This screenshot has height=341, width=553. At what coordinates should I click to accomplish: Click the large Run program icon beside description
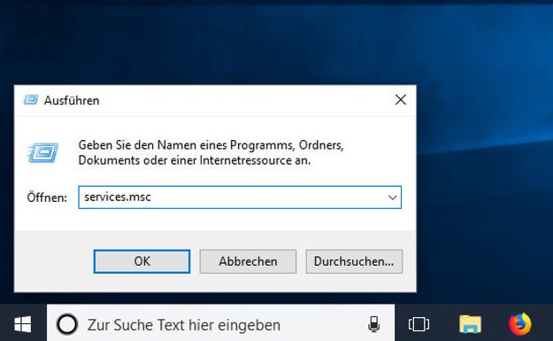click(42, 152)
